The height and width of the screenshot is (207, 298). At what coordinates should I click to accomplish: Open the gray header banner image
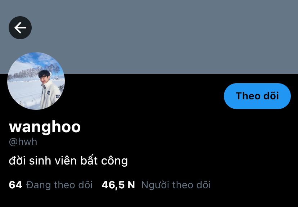(149, 37)
